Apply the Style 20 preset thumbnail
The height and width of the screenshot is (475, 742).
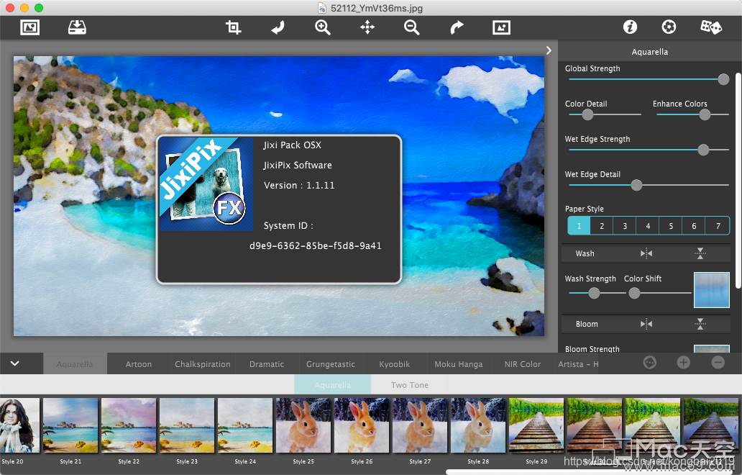pos(20,425)
